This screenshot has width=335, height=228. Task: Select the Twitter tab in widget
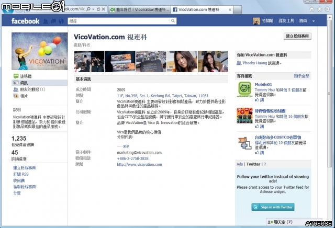click(253, 164)
